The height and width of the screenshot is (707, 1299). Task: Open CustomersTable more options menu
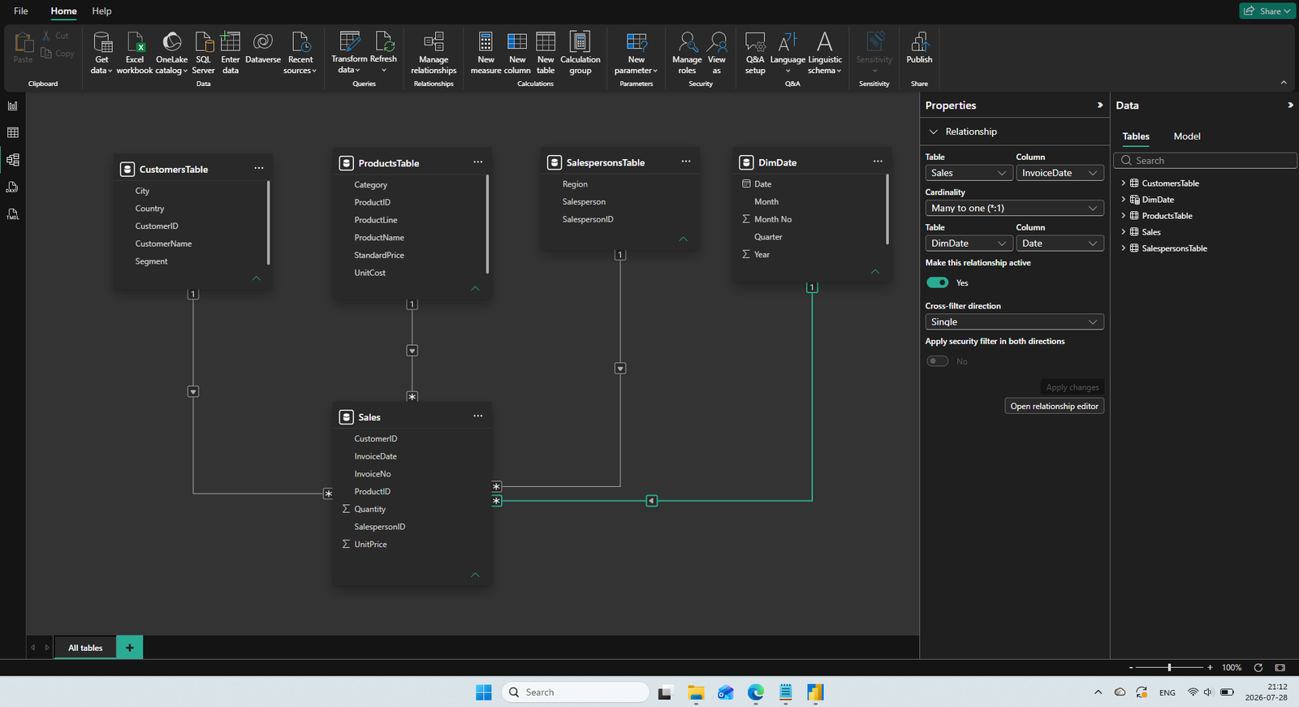click(x=259, y=168)
